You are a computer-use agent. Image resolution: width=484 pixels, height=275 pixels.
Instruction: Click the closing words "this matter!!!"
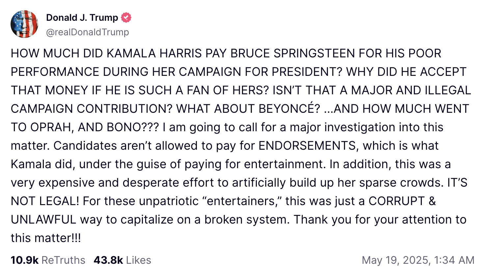[x=46, y=238]
